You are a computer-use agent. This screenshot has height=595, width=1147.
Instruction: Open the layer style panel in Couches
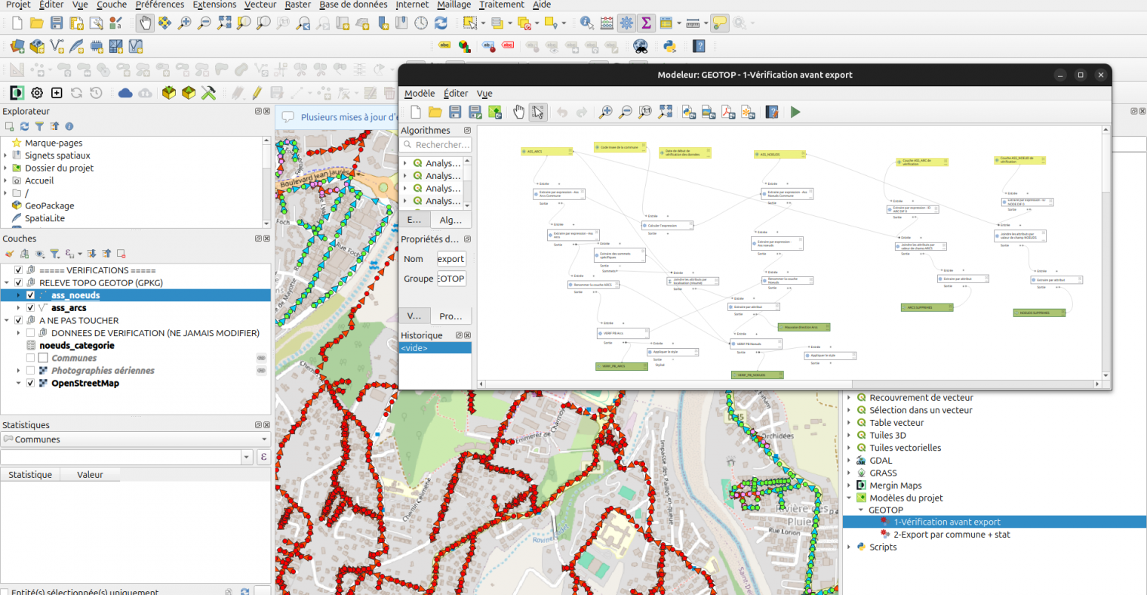click(x=10, y=254)
